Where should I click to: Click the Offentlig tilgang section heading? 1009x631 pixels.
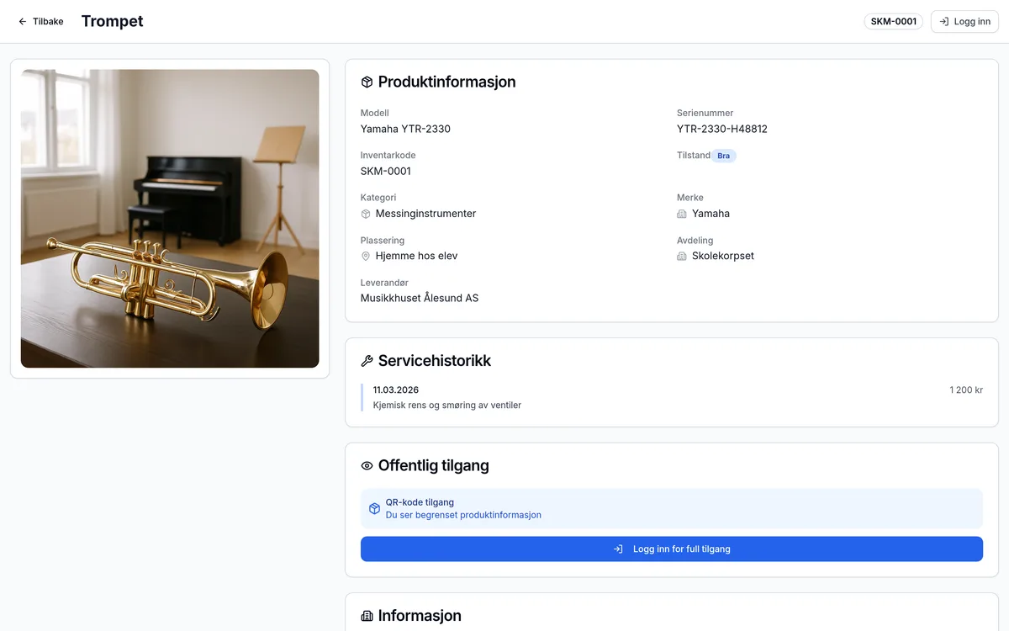point(434,466)
